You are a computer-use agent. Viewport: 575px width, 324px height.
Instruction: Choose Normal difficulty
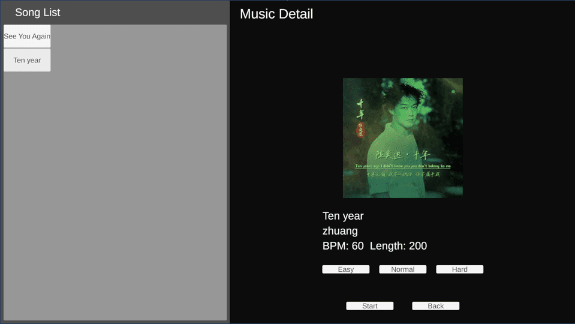click(x=403, y=269)
